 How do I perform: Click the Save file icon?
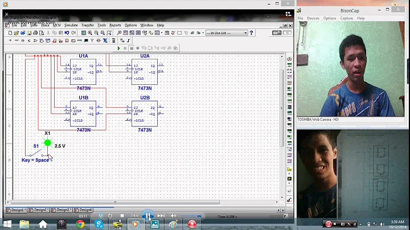(29, 33)
